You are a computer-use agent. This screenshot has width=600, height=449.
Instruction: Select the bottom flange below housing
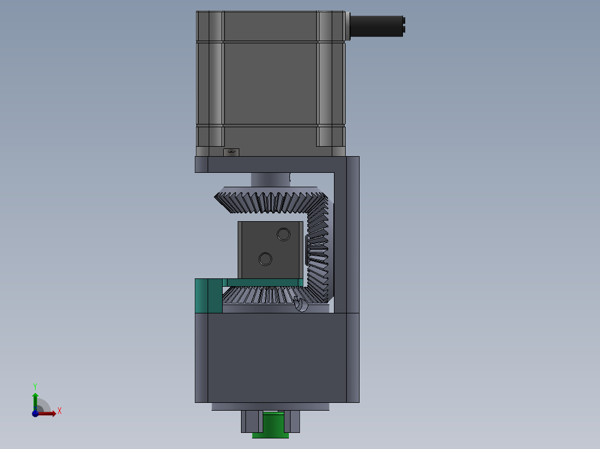coord(271,407)
